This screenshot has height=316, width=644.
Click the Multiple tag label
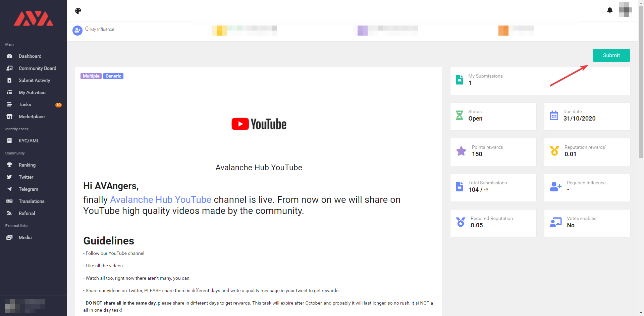91,76
